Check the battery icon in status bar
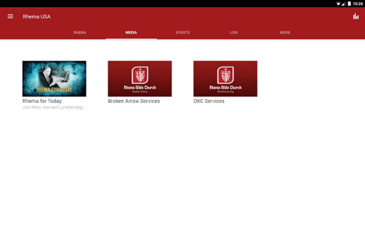 click(x=349, y=4)
